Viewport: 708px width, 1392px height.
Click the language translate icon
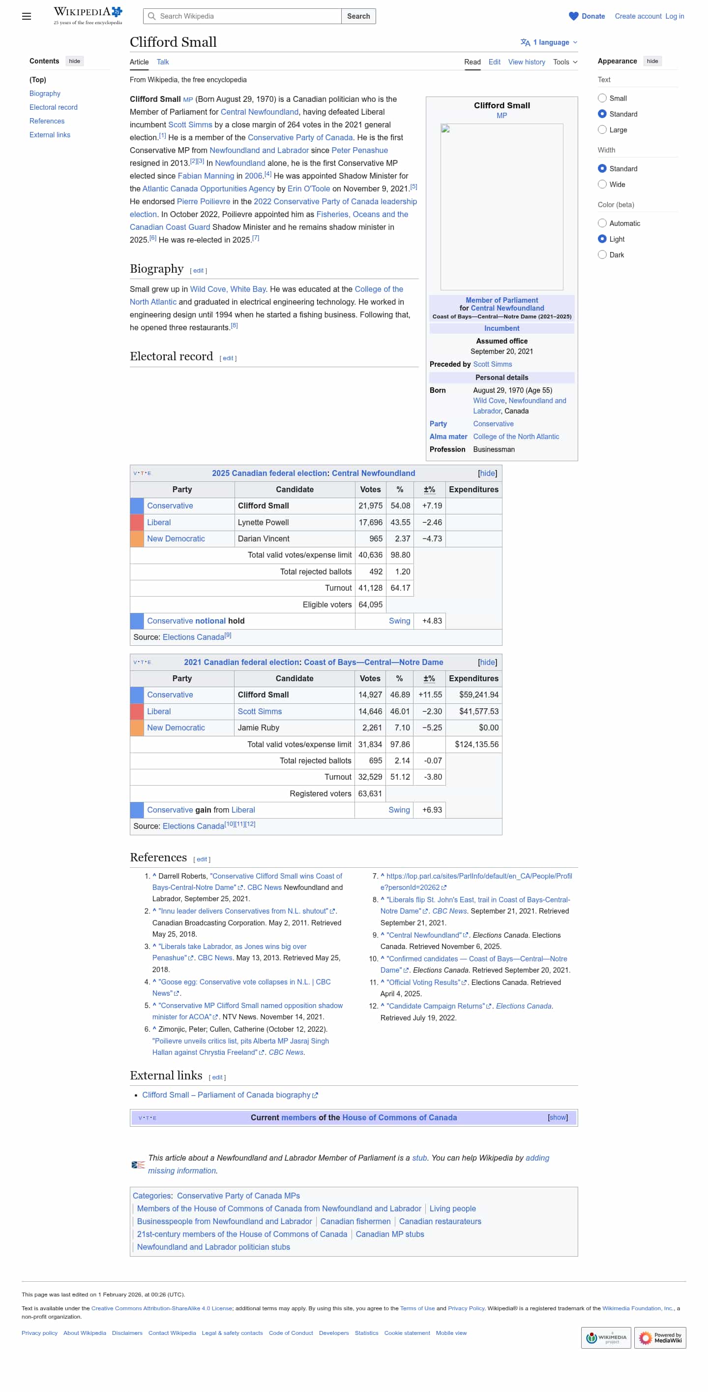tap(525, 42)
